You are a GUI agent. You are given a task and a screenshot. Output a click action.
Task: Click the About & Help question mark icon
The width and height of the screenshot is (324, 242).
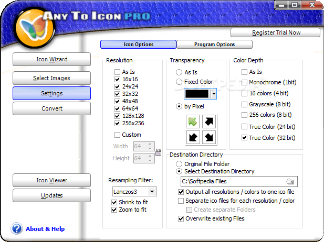[x=17, y=228]
